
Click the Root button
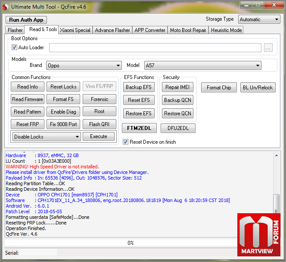point(99,111)
